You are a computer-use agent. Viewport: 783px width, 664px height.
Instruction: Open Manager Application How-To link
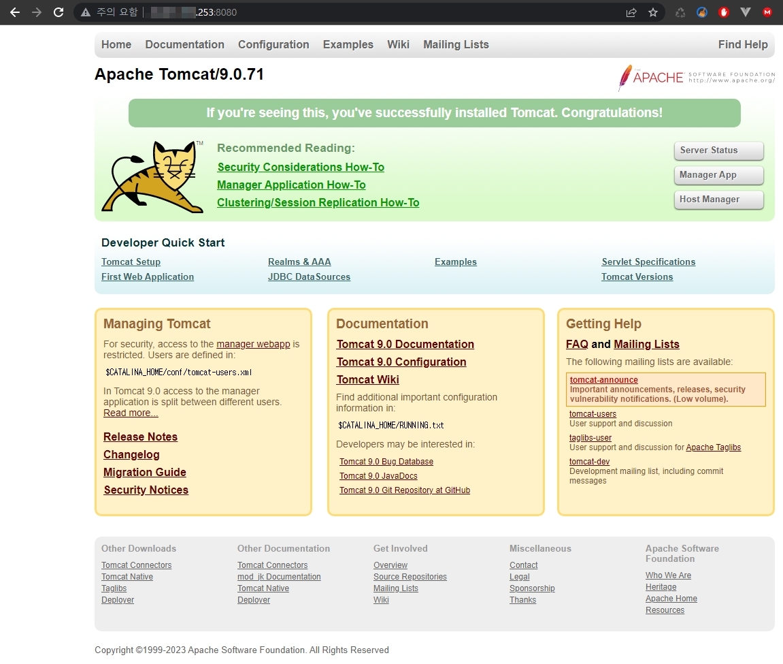click(x=291, y=185)
